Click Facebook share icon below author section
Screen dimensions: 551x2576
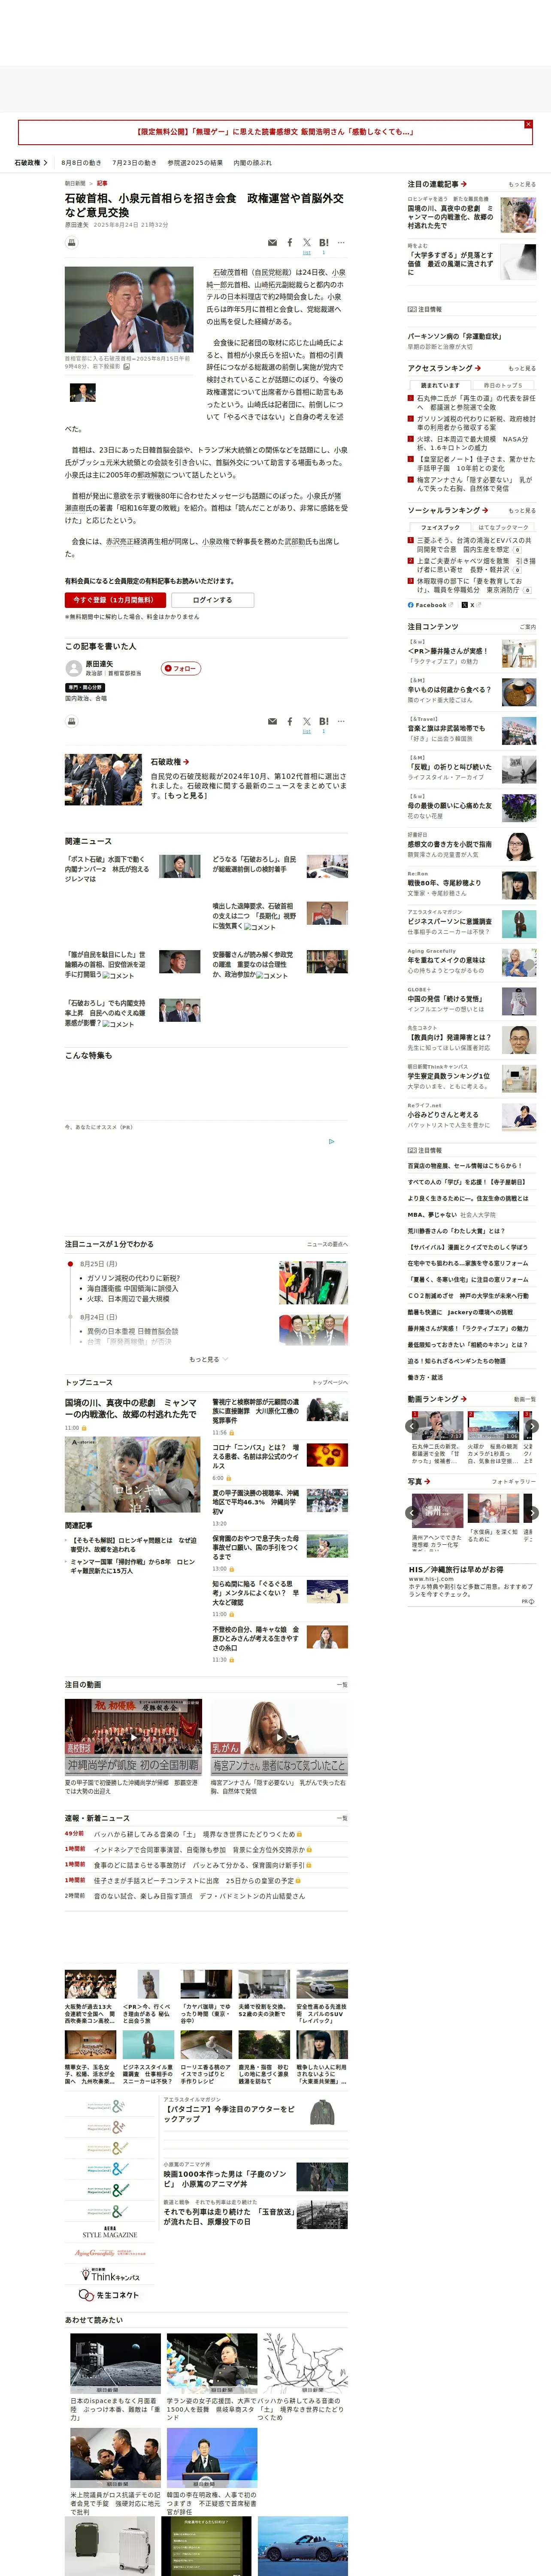point(290,722)
